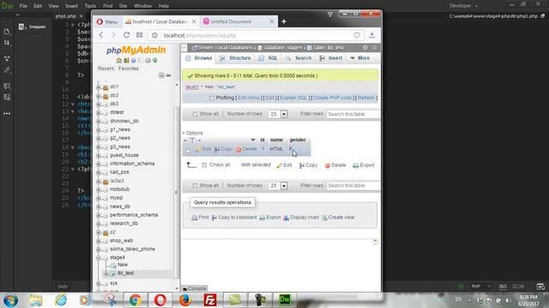The height and width of the screenshot is (308, 549).
Task: Enable Profiling checkbox
Action: tap(212, 98)
